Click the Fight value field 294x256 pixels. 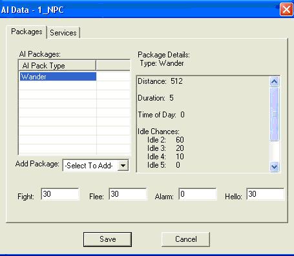60,194
